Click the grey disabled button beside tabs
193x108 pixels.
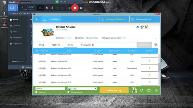144,45
